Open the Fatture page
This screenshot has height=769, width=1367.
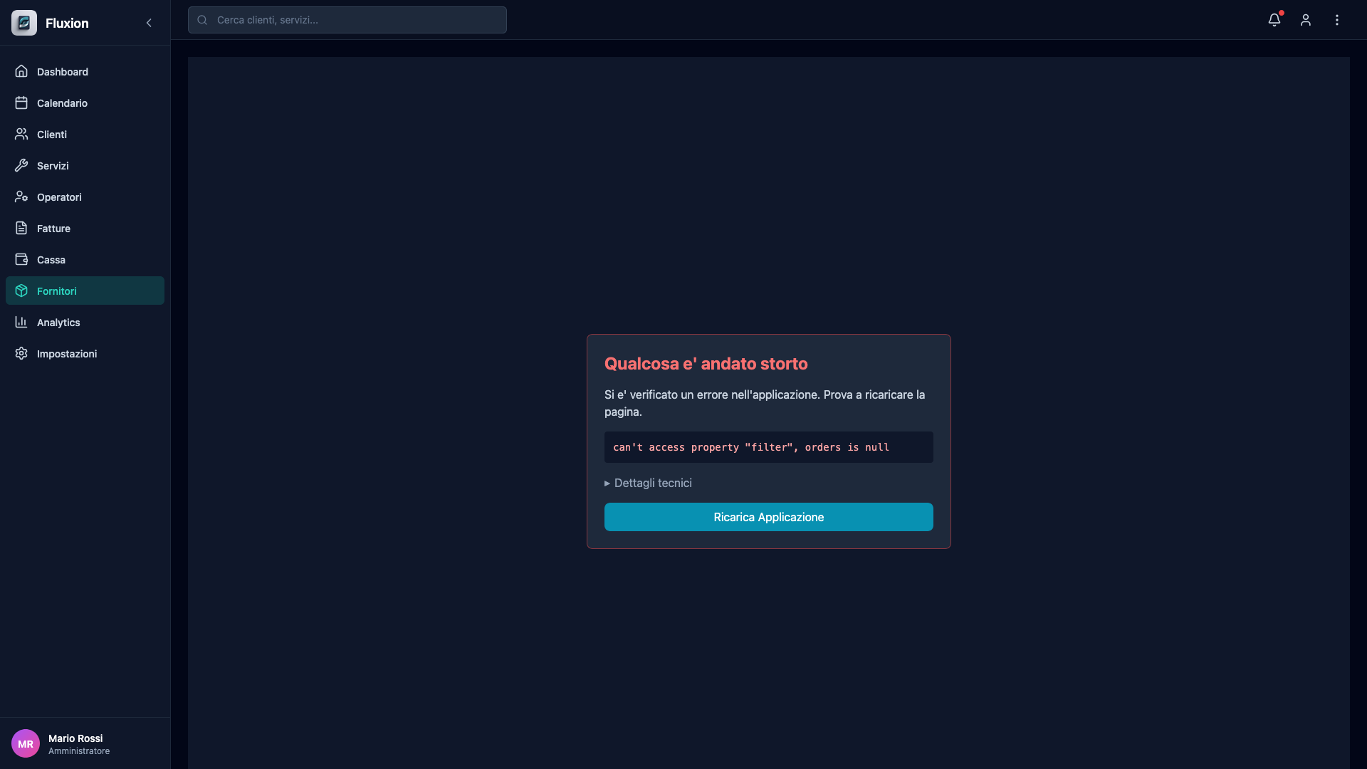click(53, 229)
